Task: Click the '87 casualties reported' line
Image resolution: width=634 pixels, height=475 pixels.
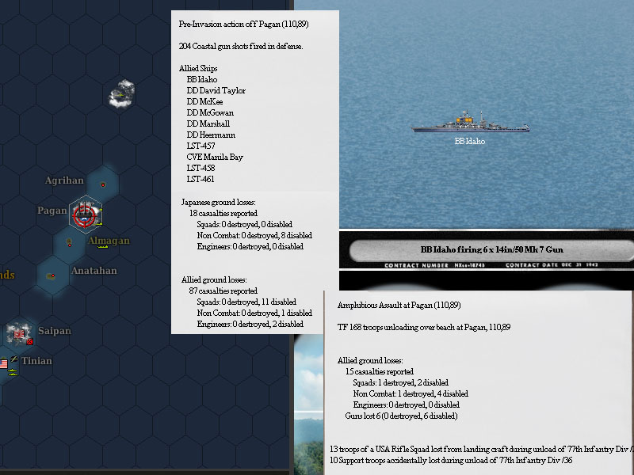Action: click(223, 291)
